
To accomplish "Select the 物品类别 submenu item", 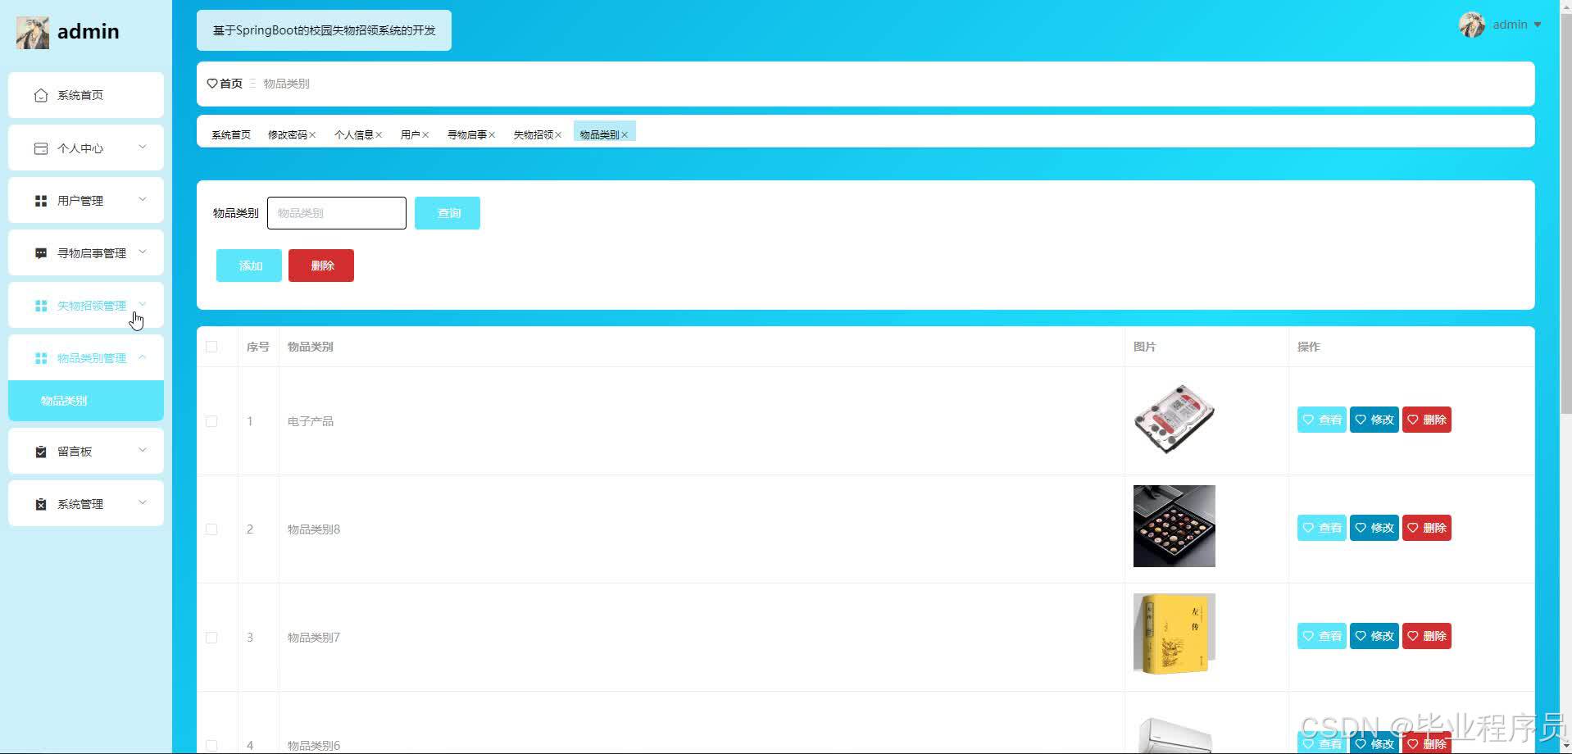I will (x=86, y=401).
